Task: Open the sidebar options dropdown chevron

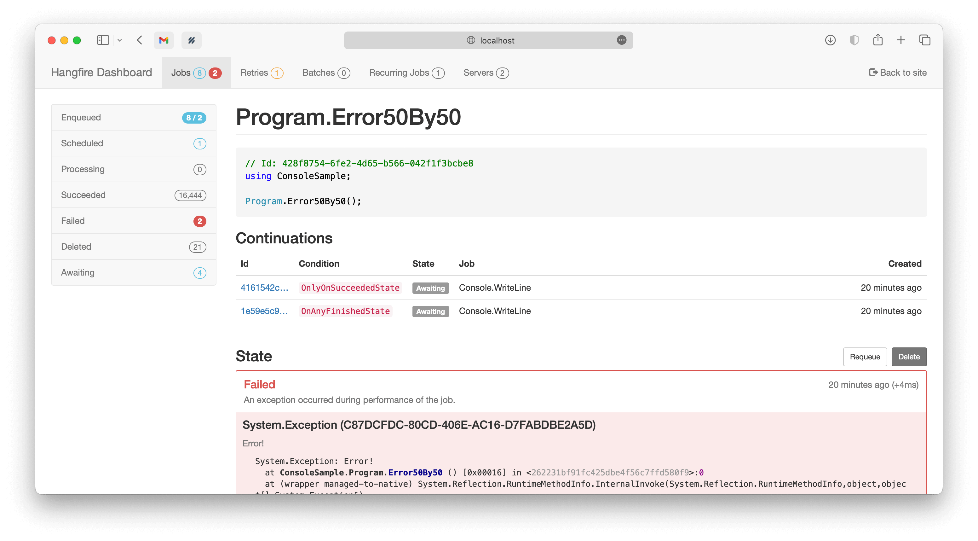Action: (120, 40)
